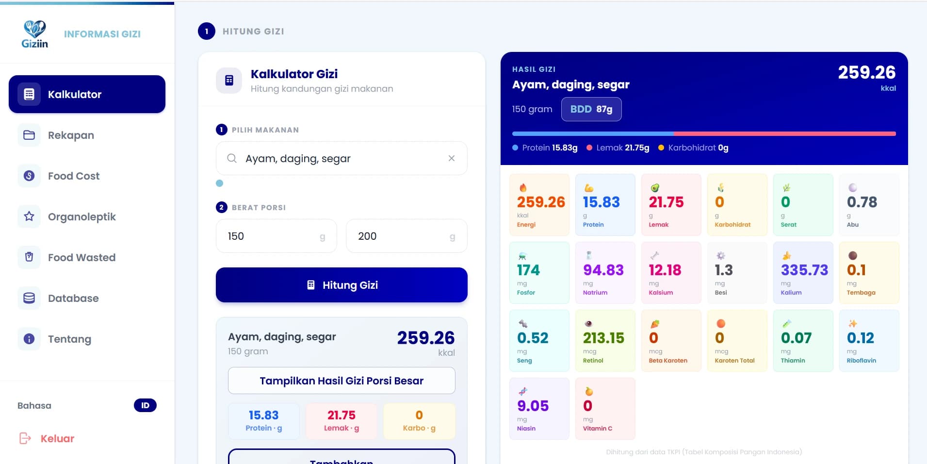Select the Kalkulator calculator icon
Viewport: 927px width, 464px height.
click(x=29, y=94)
